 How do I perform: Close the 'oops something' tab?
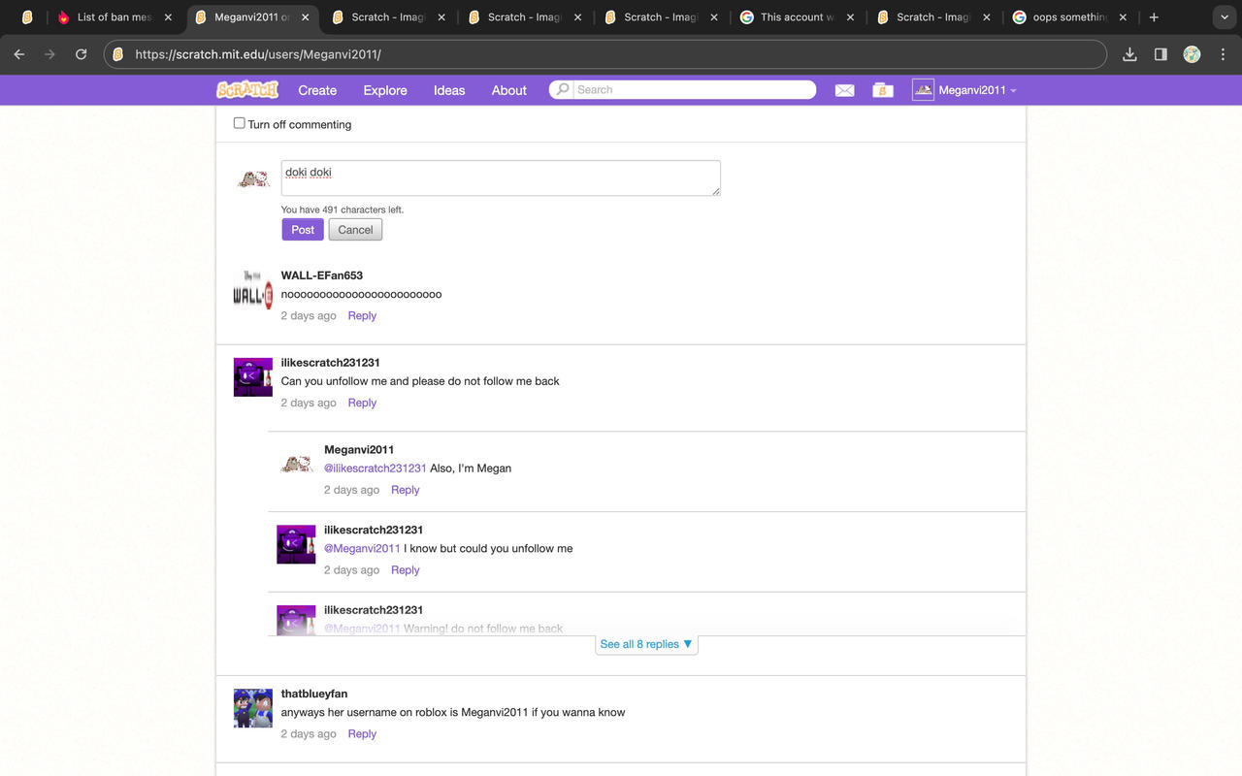pos(1123,17)
